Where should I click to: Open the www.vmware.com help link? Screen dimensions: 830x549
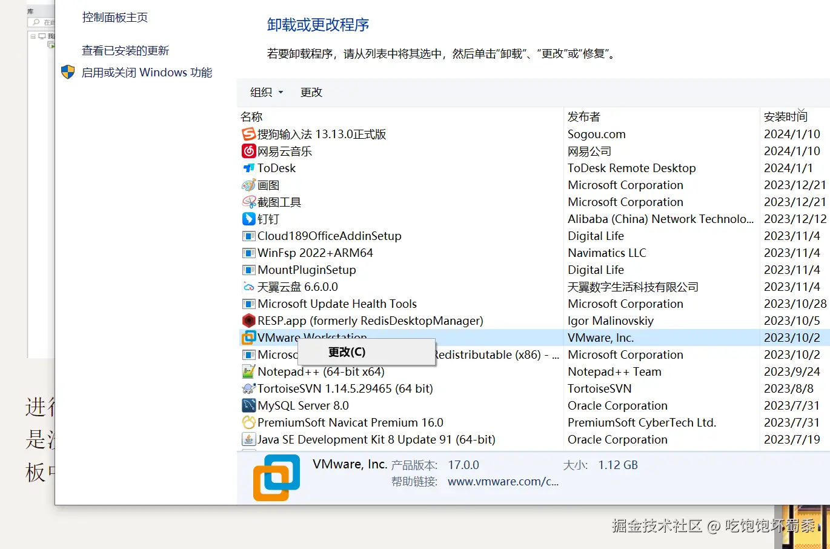pos(502,481)
